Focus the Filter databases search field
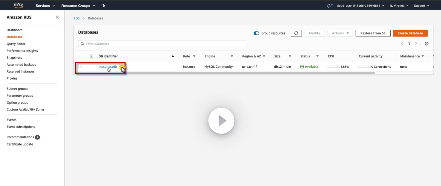Viewport: 441px width, 186px height. [162, 43]
